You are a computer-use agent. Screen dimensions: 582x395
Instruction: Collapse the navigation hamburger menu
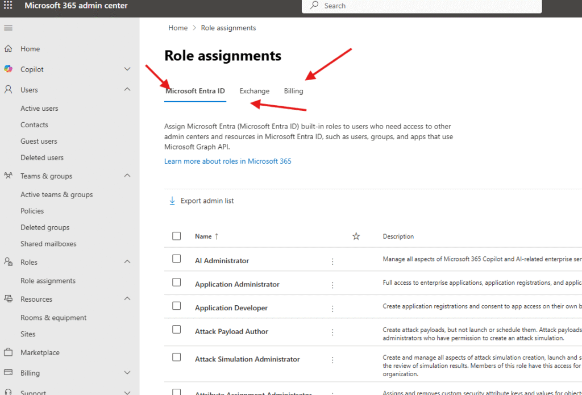click(9, 28)
